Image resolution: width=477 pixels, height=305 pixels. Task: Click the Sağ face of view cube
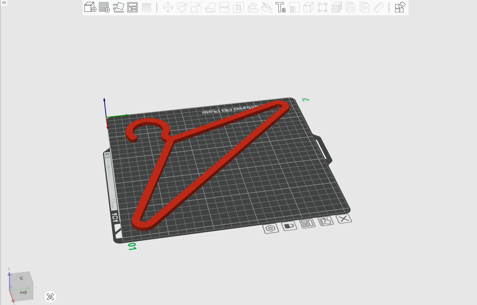tap(23, 292)
